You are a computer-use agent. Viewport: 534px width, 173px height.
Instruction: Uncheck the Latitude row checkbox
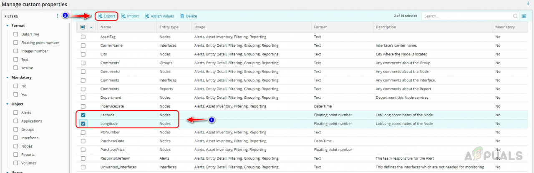pyautogui.click(x=83, y=115)
